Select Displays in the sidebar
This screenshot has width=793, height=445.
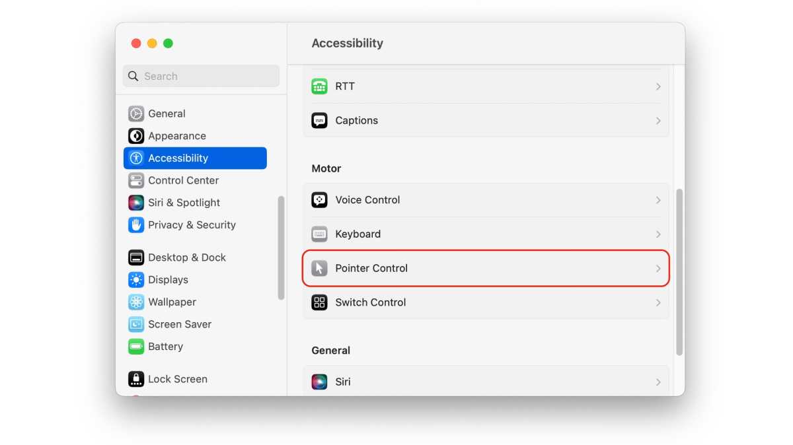[x=168, y=280]
